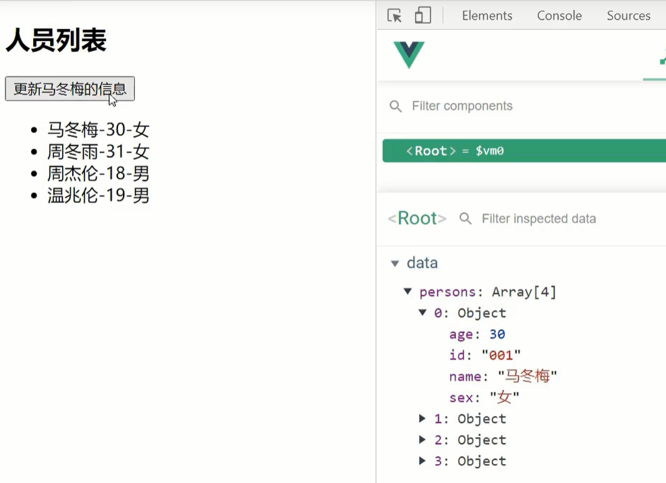The width and height of the screenshot is (666, 483).
Task: Expand the 1: Object entry
Action: 422,418
